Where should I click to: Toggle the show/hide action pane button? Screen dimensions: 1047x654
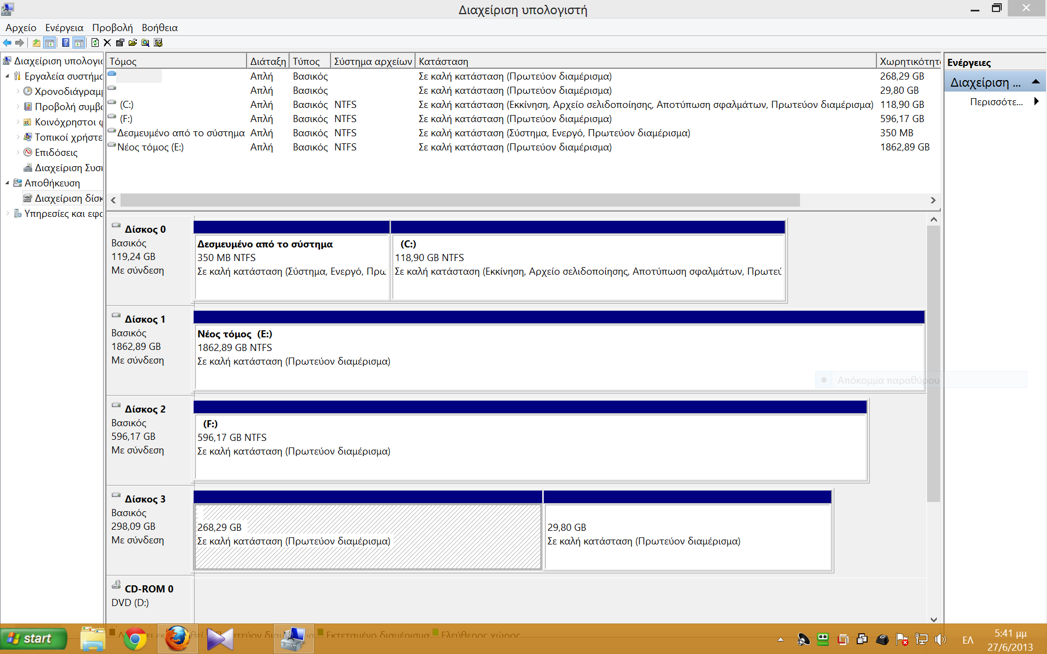point(79,43)
